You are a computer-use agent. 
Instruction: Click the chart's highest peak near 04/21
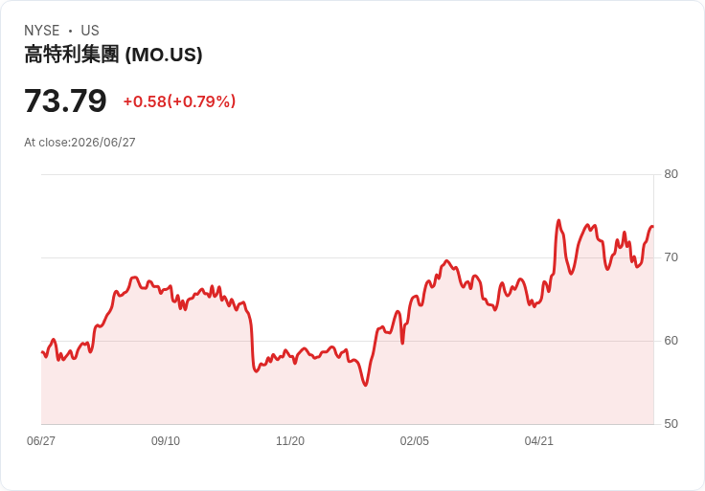click(558, 220)
